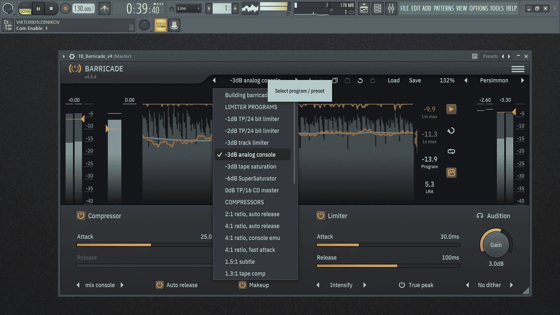Select '-3dB track limiter' preset
This screenshot has height=315, width=560.
pyautogui.click(x=252, y=143)
